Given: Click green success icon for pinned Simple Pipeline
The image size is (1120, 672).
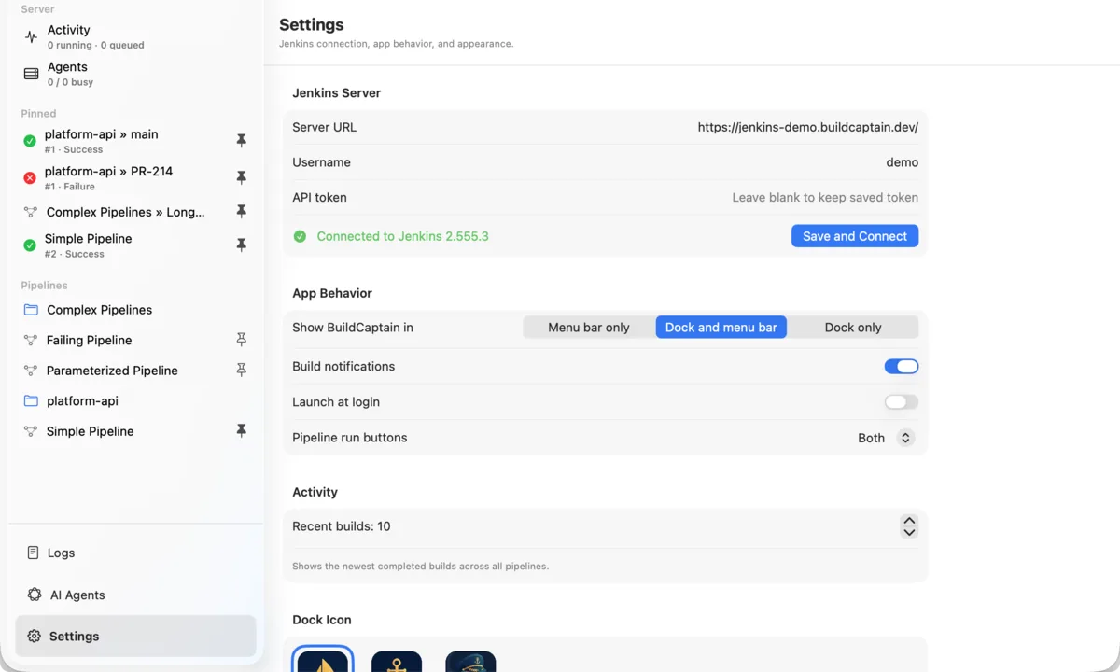Looking at the screenshot, I should point(30,245).
